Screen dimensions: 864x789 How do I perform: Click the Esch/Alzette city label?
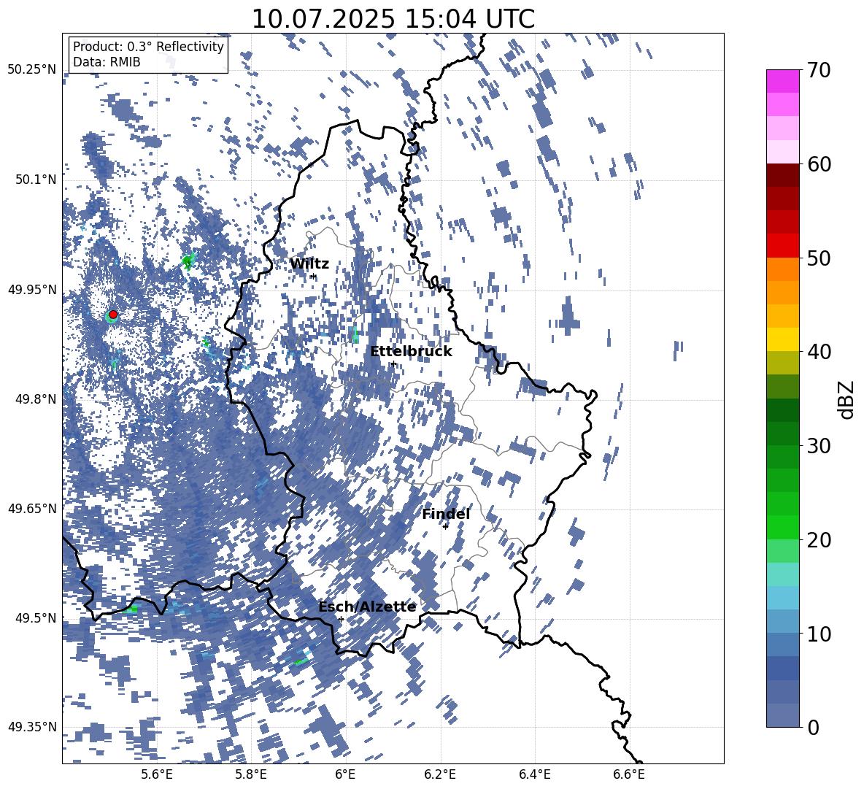367,607
